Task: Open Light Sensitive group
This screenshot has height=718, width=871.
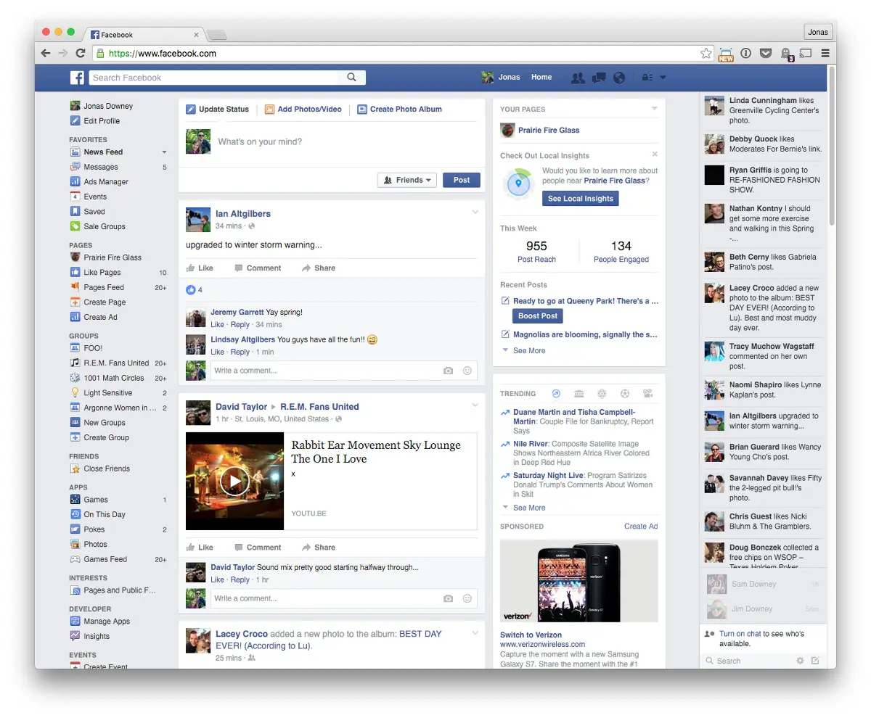Action: click(x=108, y=392)
